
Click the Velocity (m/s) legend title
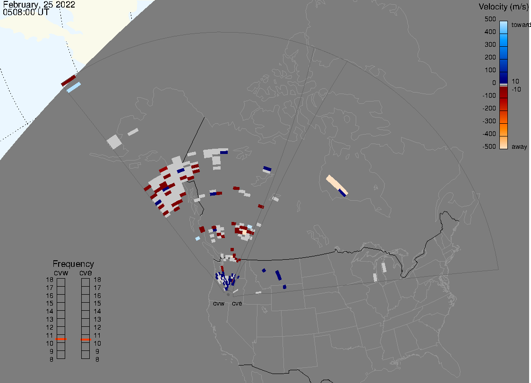[x=503, y=7]
